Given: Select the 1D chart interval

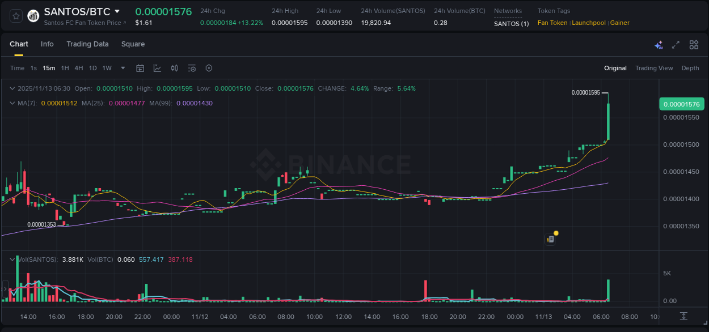Looking at the screenshot, I should (x=92, y=68).
